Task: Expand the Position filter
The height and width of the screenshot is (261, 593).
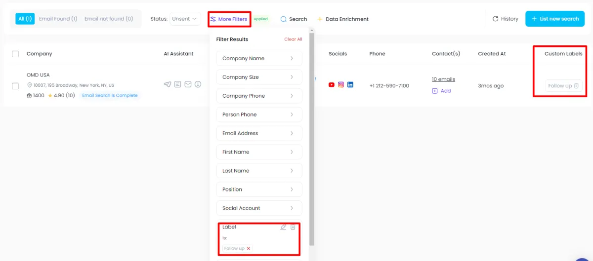Action: [259, 189]
